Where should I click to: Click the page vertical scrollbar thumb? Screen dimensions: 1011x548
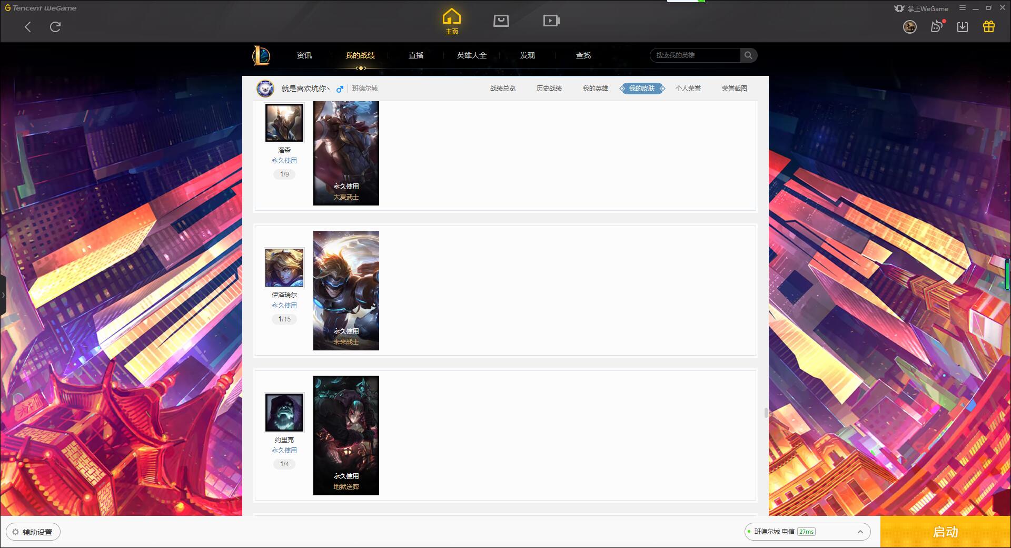[766, 413]
